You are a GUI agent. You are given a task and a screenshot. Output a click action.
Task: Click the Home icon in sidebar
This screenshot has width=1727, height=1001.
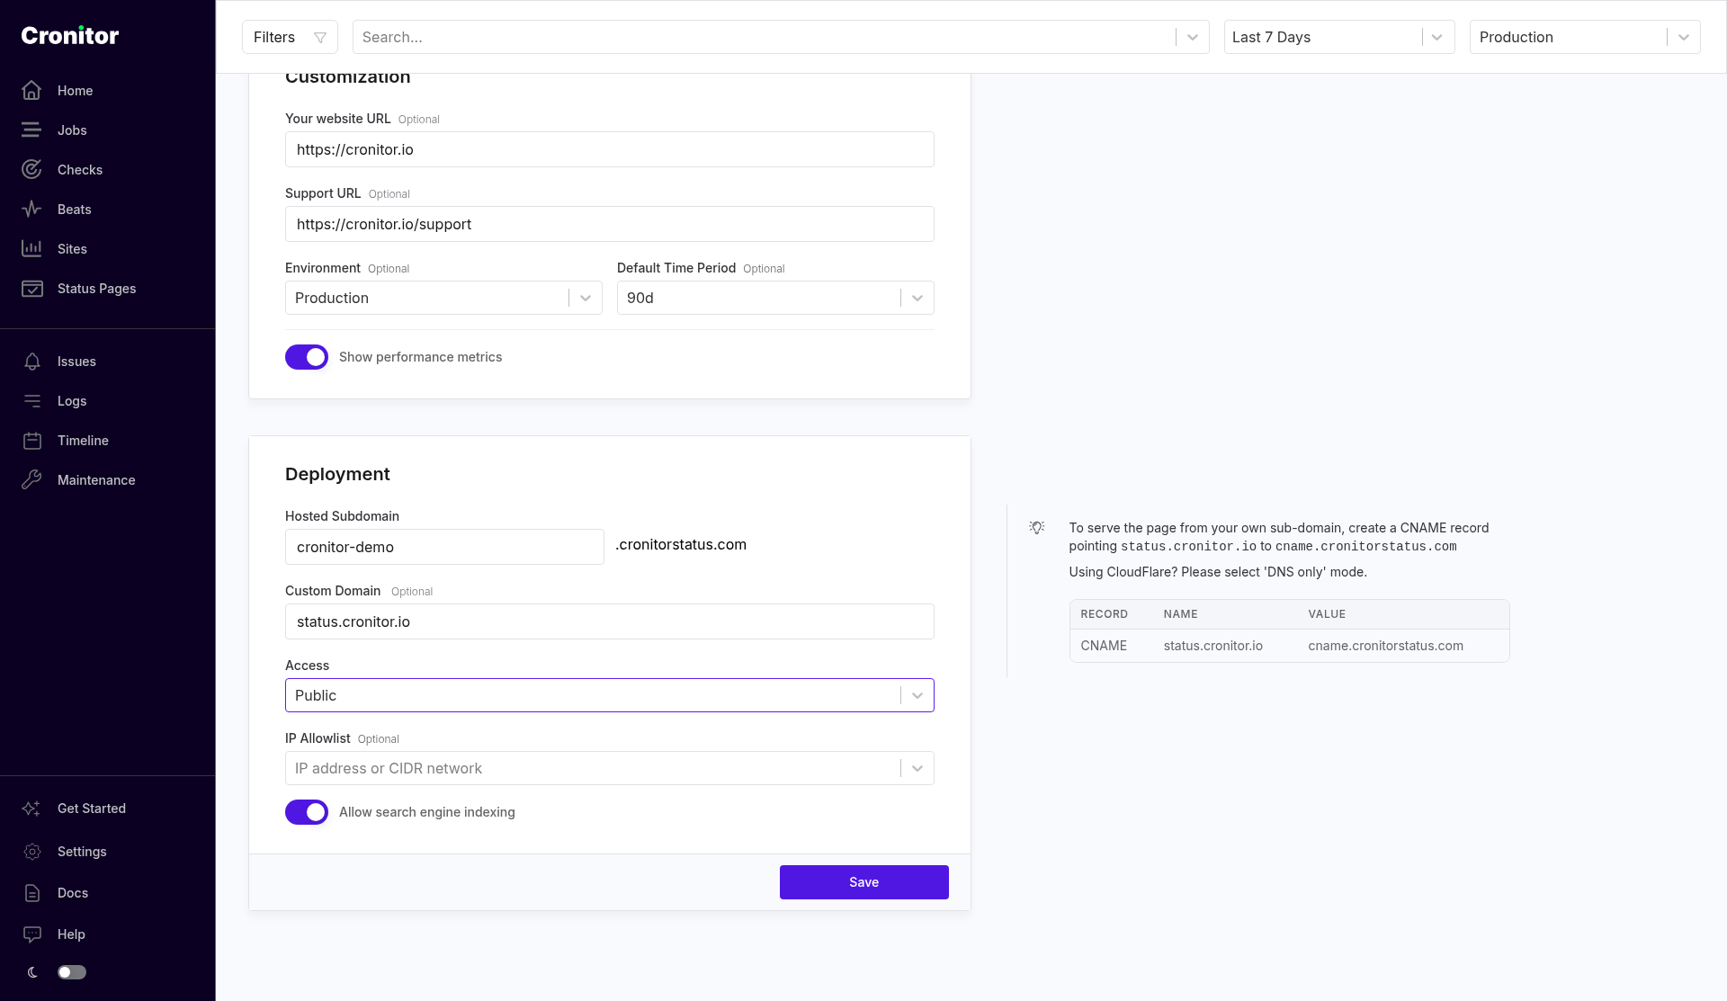point(31,91)
